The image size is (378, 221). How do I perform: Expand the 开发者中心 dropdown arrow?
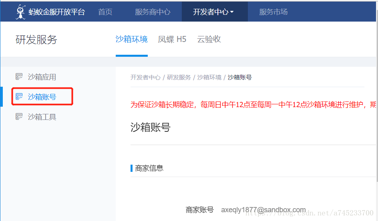(232, 12)
